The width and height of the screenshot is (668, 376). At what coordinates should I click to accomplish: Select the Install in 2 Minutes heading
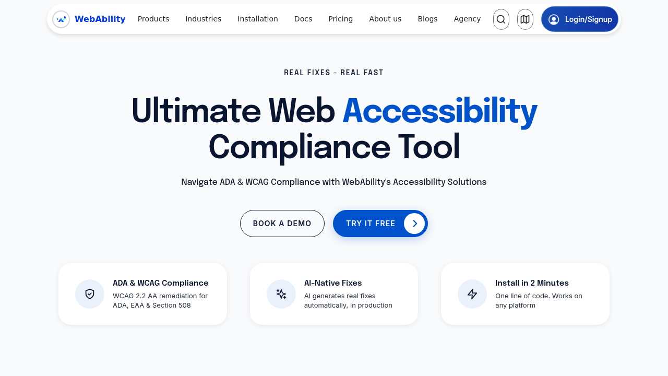click(x=532, y=283)
